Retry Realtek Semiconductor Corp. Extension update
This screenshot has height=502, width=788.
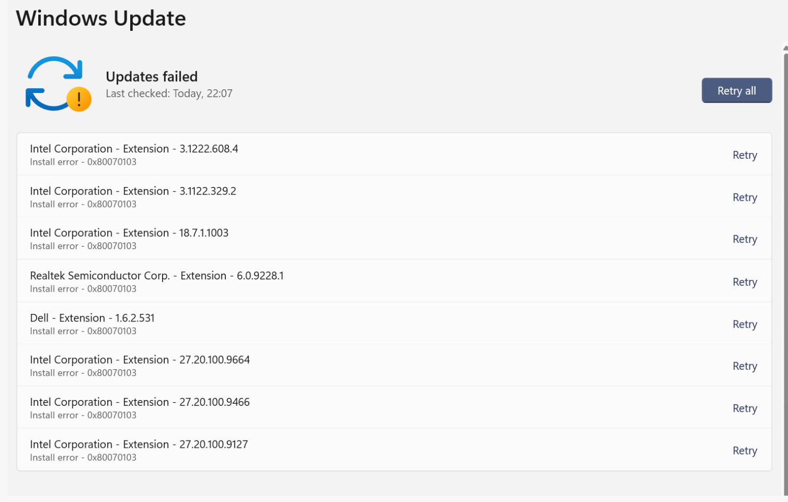click(744, 282)
